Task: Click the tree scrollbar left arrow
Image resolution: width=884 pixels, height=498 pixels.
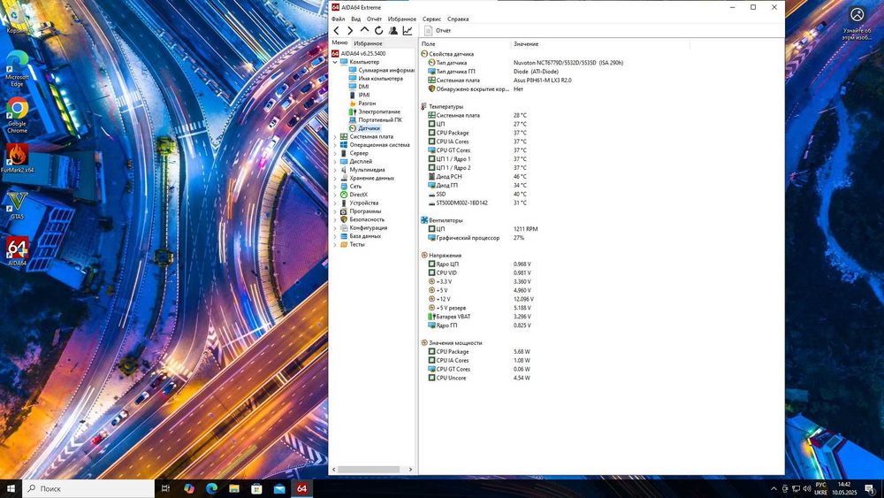Action: point(334,469)
